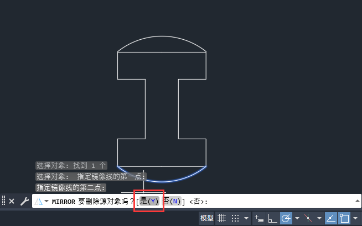Toggle 2D object snap icon
Viewport: 362px width, 226px height.
pos(344,218)
